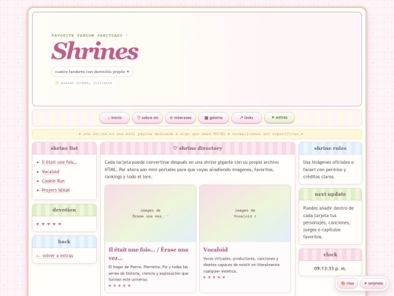Follow the volver a extras link

click(55, 256)
